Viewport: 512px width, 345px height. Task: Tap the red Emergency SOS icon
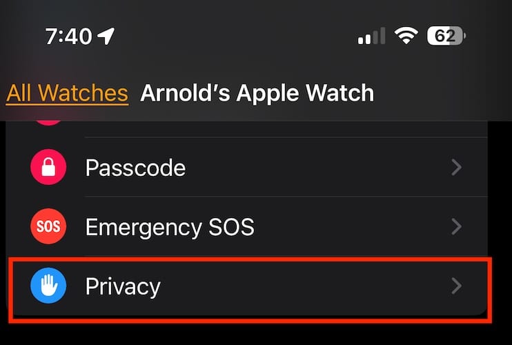[48, 226]
